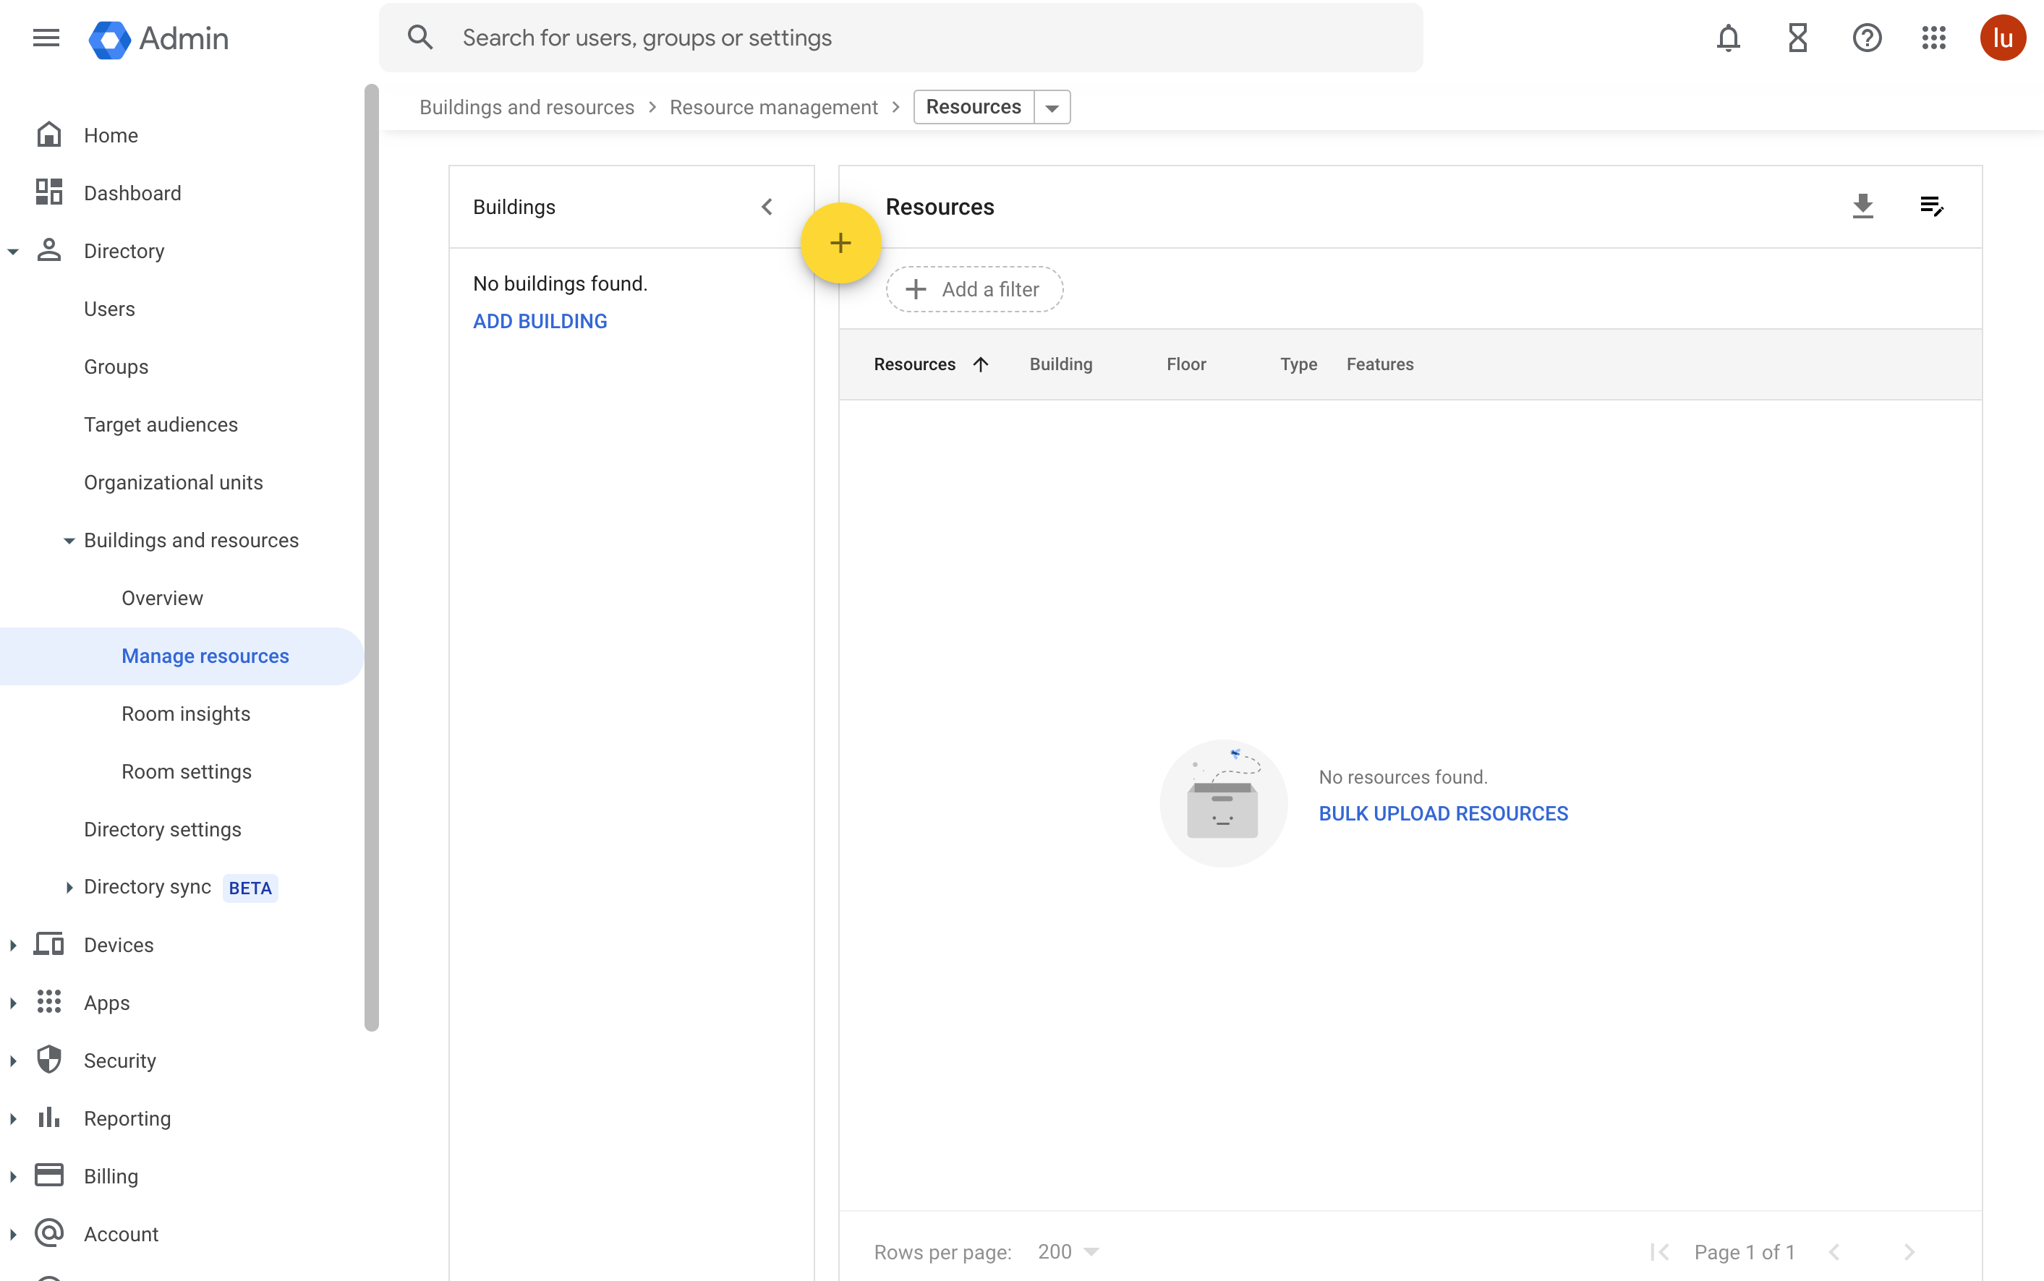Image resolution: width=2044 pixels, height=1281 pixels.
Task: Open the rows per page dropdown
Action: [x=1068, y=1251]
